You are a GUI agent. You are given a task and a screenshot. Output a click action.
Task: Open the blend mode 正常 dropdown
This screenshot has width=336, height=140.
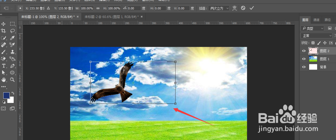(316, 36)
